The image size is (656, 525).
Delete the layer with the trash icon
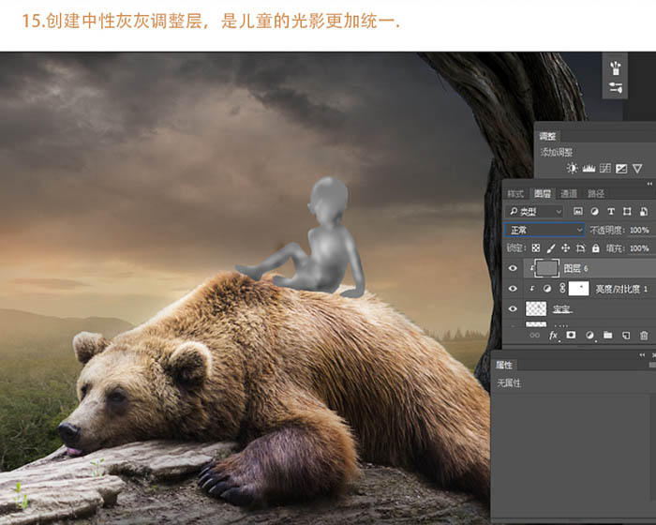tap(644, 335)
